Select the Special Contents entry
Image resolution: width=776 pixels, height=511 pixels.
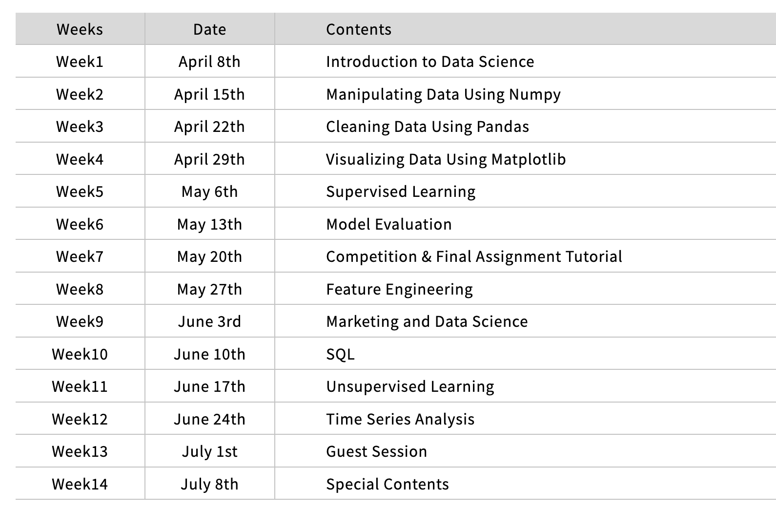[388, 484]
